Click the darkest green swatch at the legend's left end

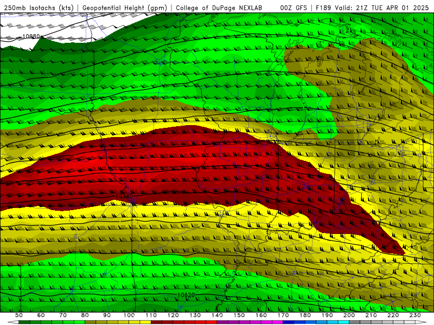[24, 322]
